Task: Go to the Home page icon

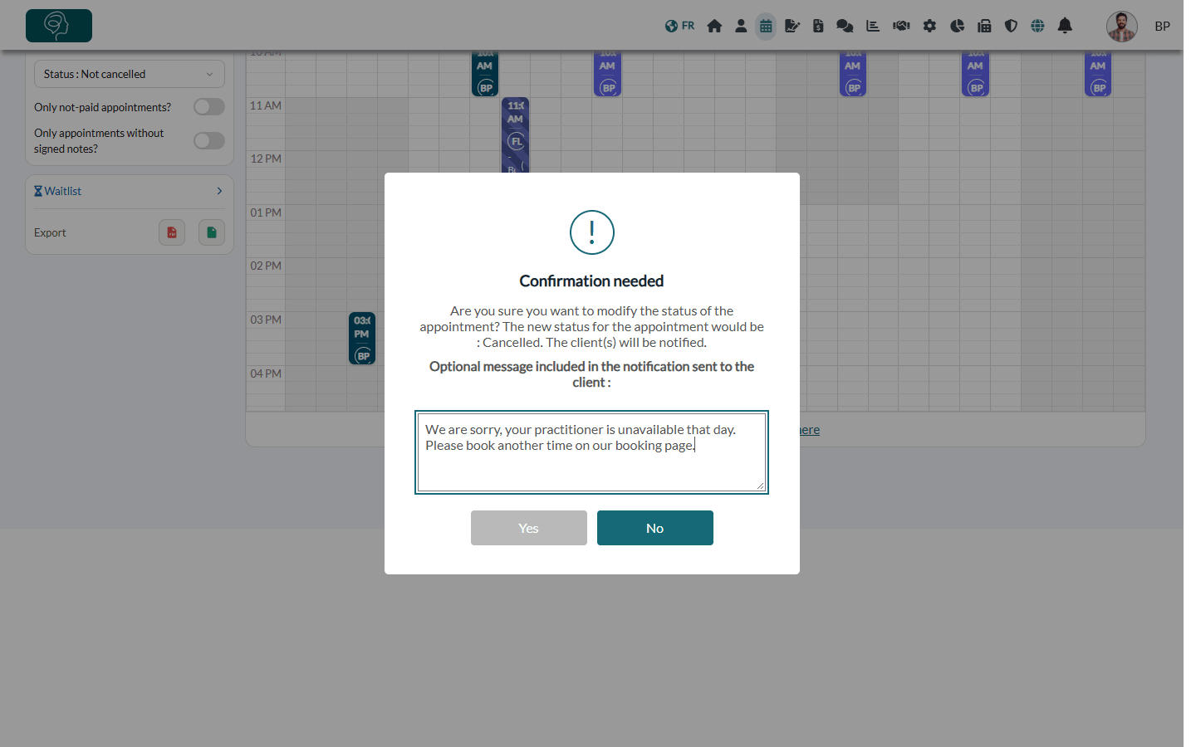Action: click(x=714, y=26)
